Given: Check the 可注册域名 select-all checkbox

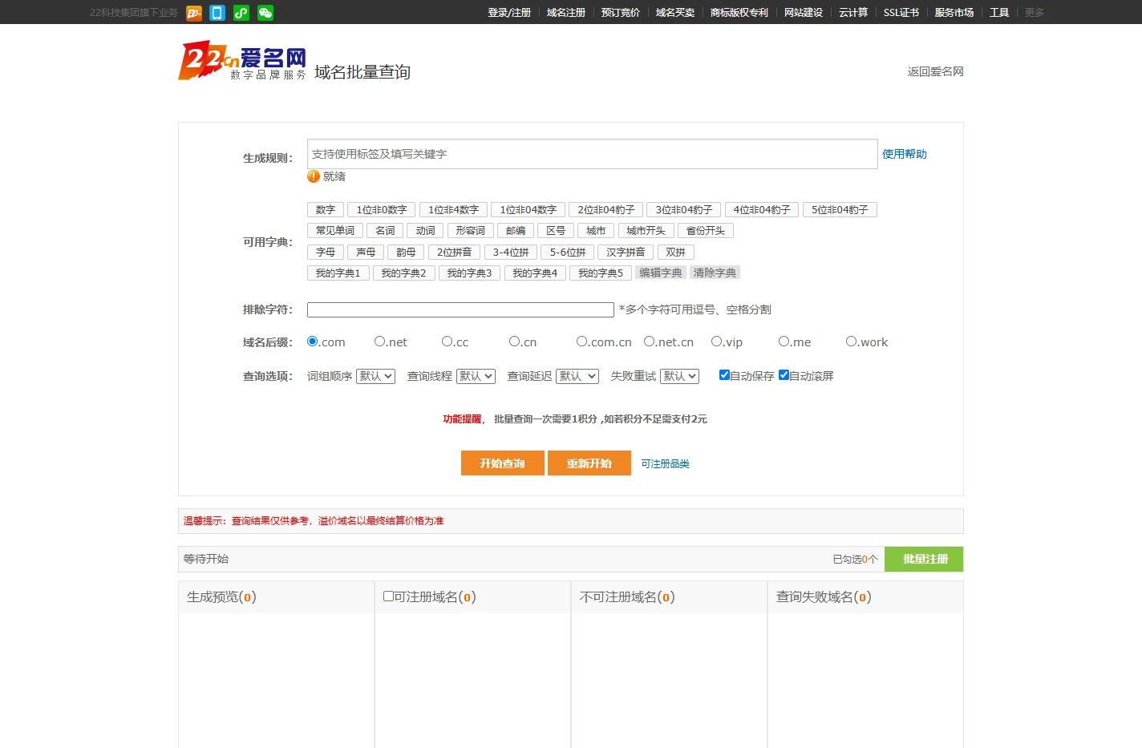Looking at the screenshot, I should 388,596.
